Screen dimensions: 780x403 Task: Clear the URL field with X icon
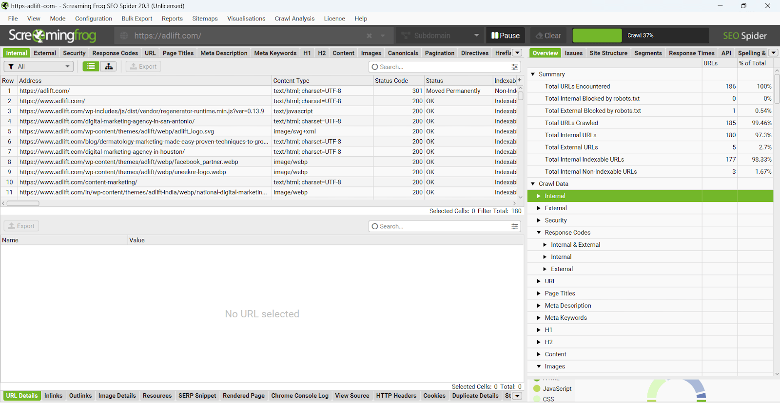click(x=370, y=36)
